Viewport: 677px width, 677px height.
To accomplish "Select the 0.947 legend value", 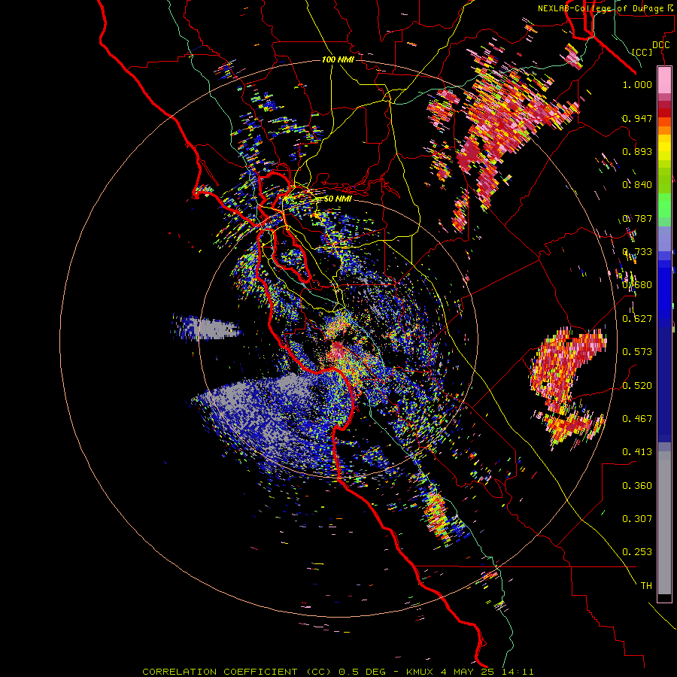I will [637, 118].
